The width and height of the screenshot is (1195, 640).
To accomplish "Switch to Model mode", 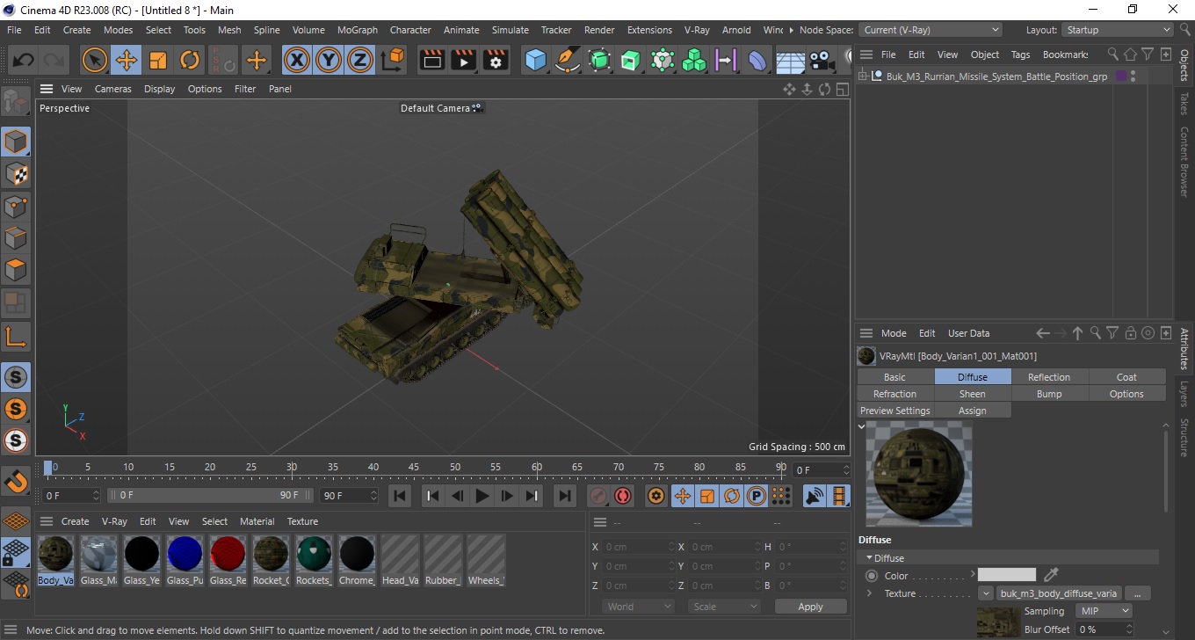I will click(16, 141).
